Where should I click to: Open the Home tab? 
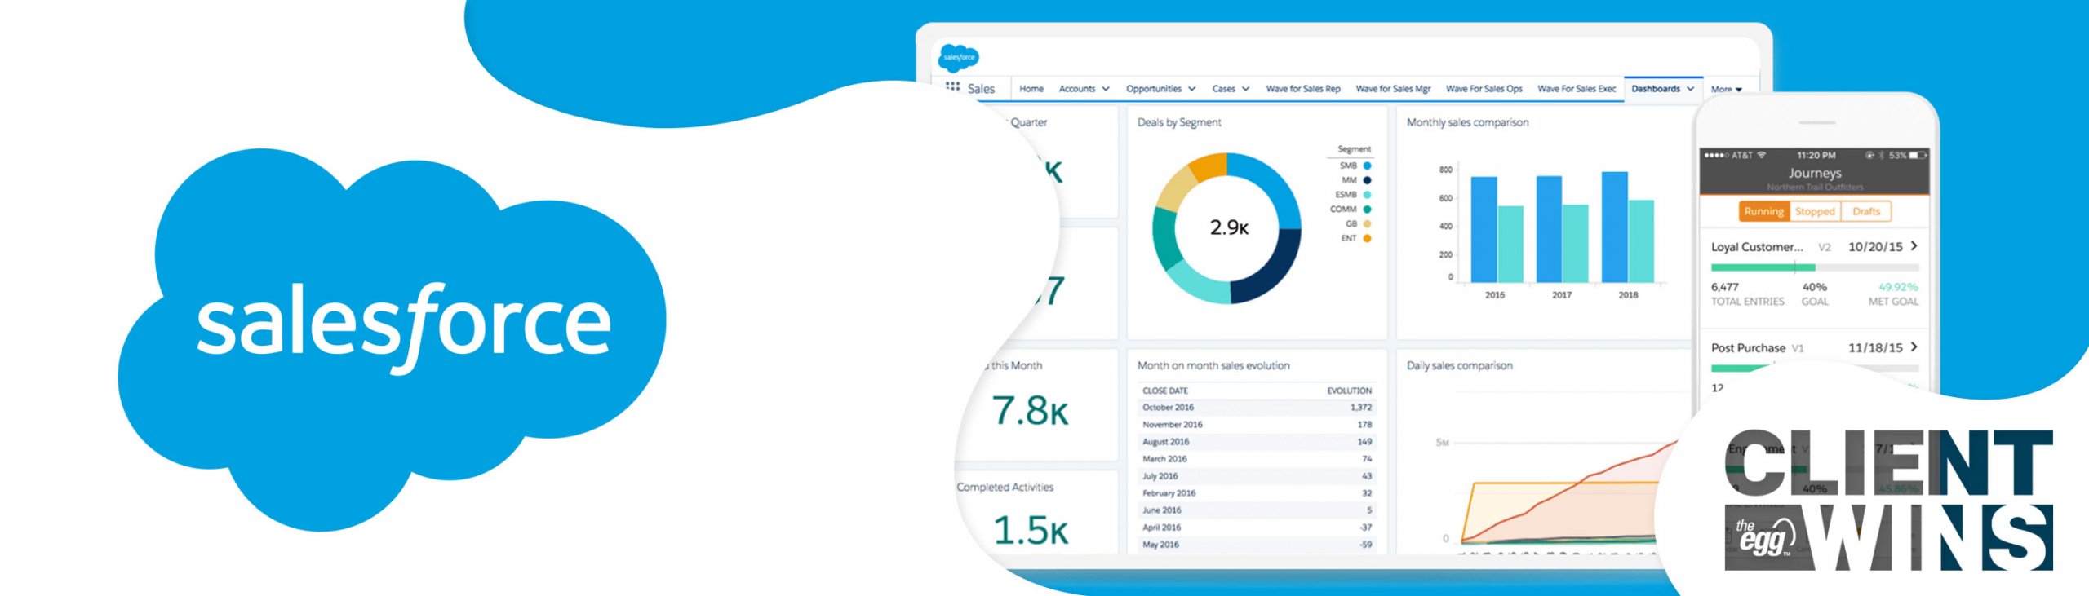[x=1031, y=89]
